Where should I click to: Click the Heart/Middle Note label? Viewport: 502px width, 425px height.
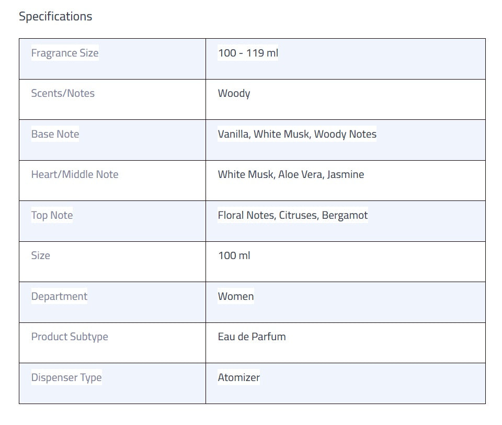tap(75, 174)
